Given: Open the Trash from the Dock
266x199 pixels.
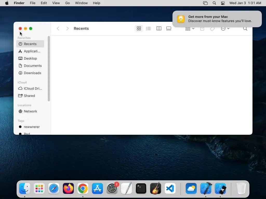Looking at the screenshot, I should [241, 188].
